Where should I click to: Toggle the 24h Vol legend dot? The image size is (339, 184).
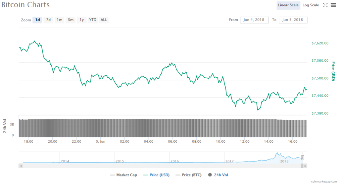click(210, 175)
